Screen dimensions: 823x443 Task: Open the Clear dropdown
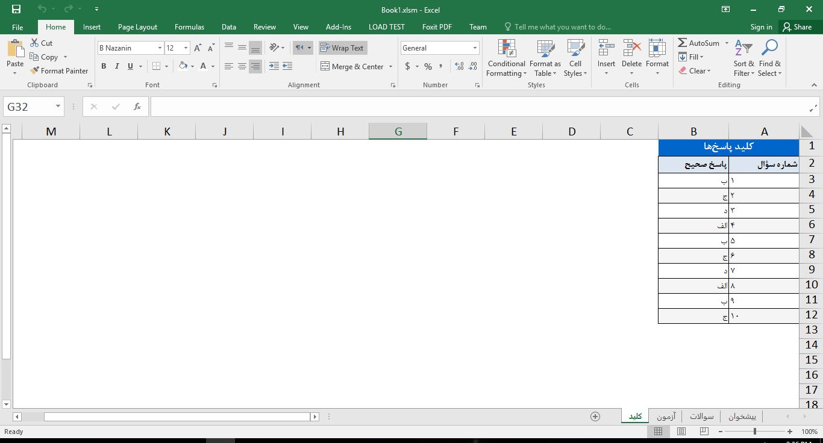coord(695,70)
